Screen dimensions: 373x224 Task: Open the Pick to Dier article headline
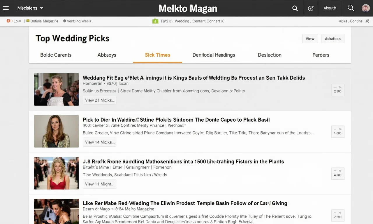[176, 120]
